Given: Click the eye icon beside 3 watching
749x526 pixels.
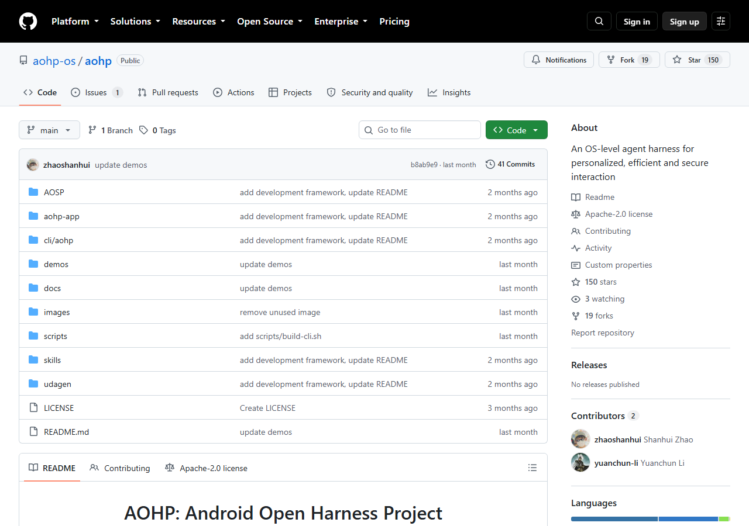Looking at the screenshot, I should (576, 299).
